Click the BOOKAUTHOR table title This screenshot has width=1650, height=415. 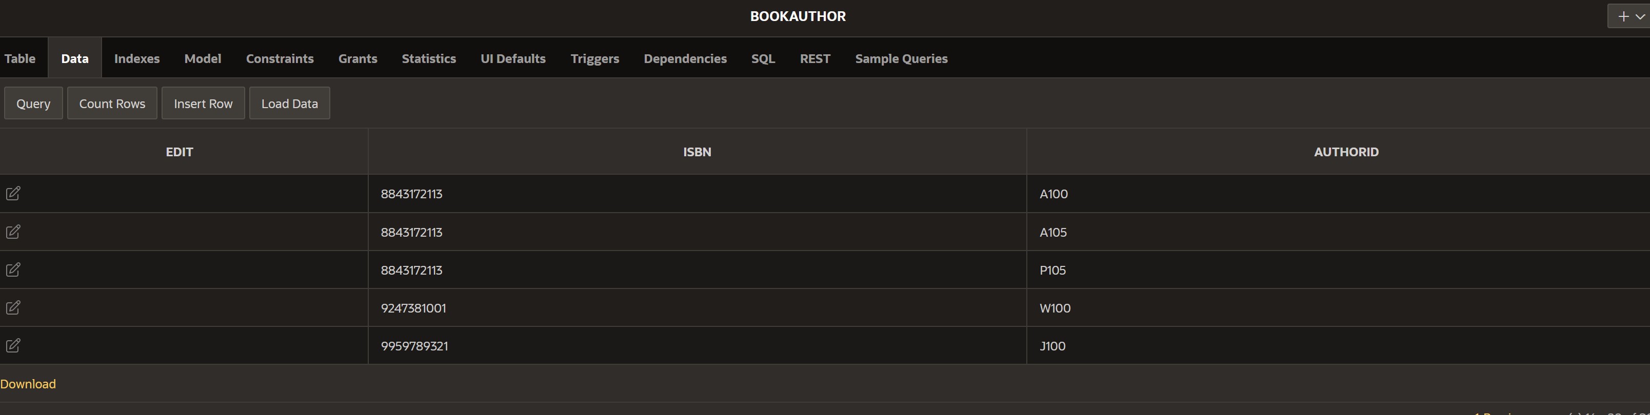click(798, 16)
